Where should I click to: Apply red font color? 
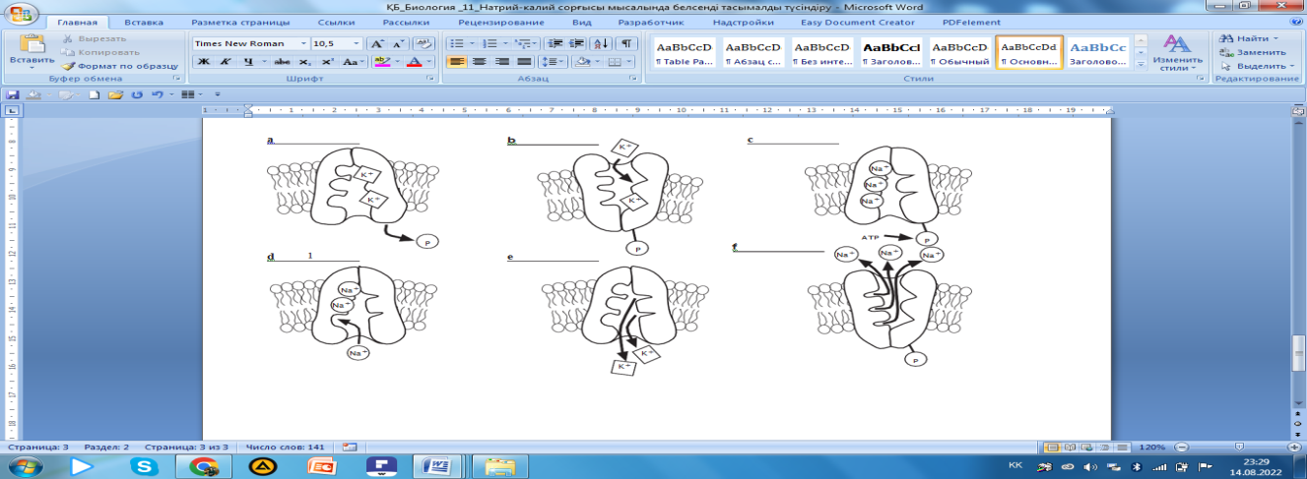point(414,62)
